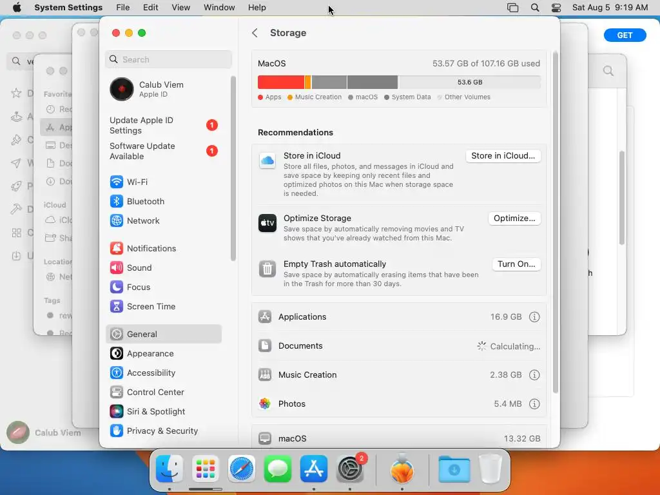Open App Store from the Dock
660x495 pixels.
[x=314, y=469]
